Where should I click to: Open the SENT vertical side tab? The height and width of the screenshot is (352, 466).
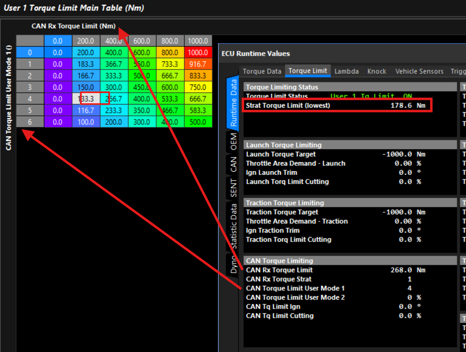[233, 188]
